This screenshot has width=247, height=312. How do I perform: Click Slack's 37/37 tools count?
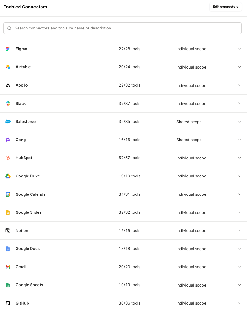(129, 104)
